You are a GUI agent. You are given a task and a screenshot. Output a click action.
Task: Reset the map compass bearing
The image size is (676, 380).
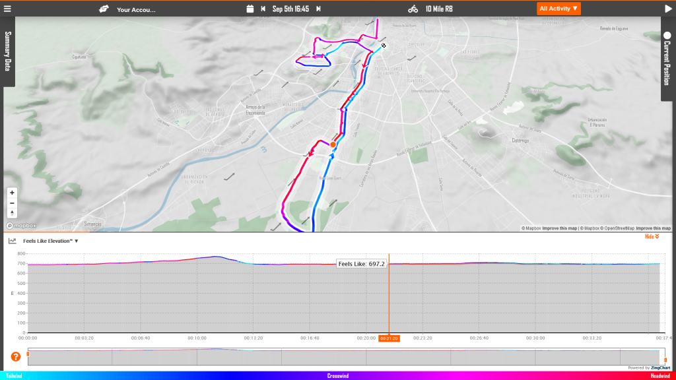(x=12, y=212)
